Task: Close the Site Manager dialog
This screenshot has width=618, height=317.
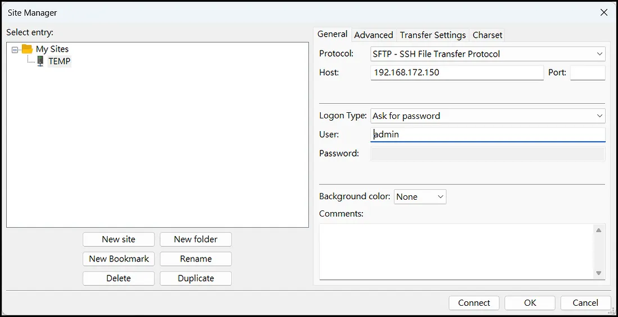Action: coord(604,12)
